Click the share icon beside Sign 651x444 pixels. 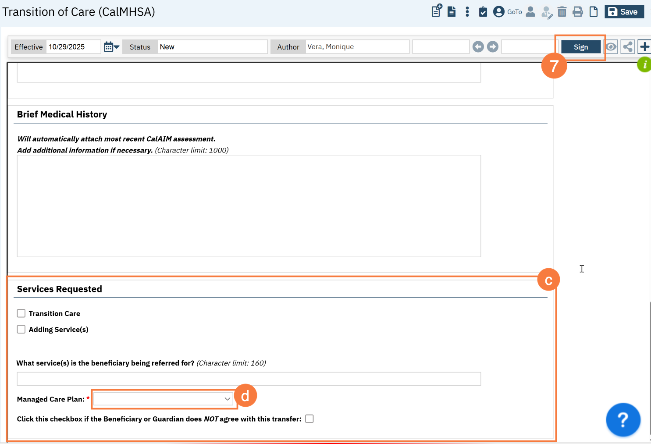point(627,47)
